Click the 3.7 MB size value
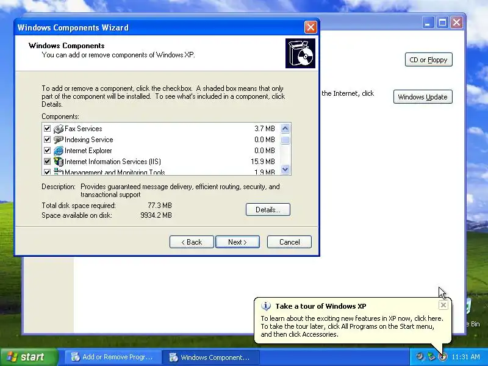 pyautogui.click(x=265, y=129)
